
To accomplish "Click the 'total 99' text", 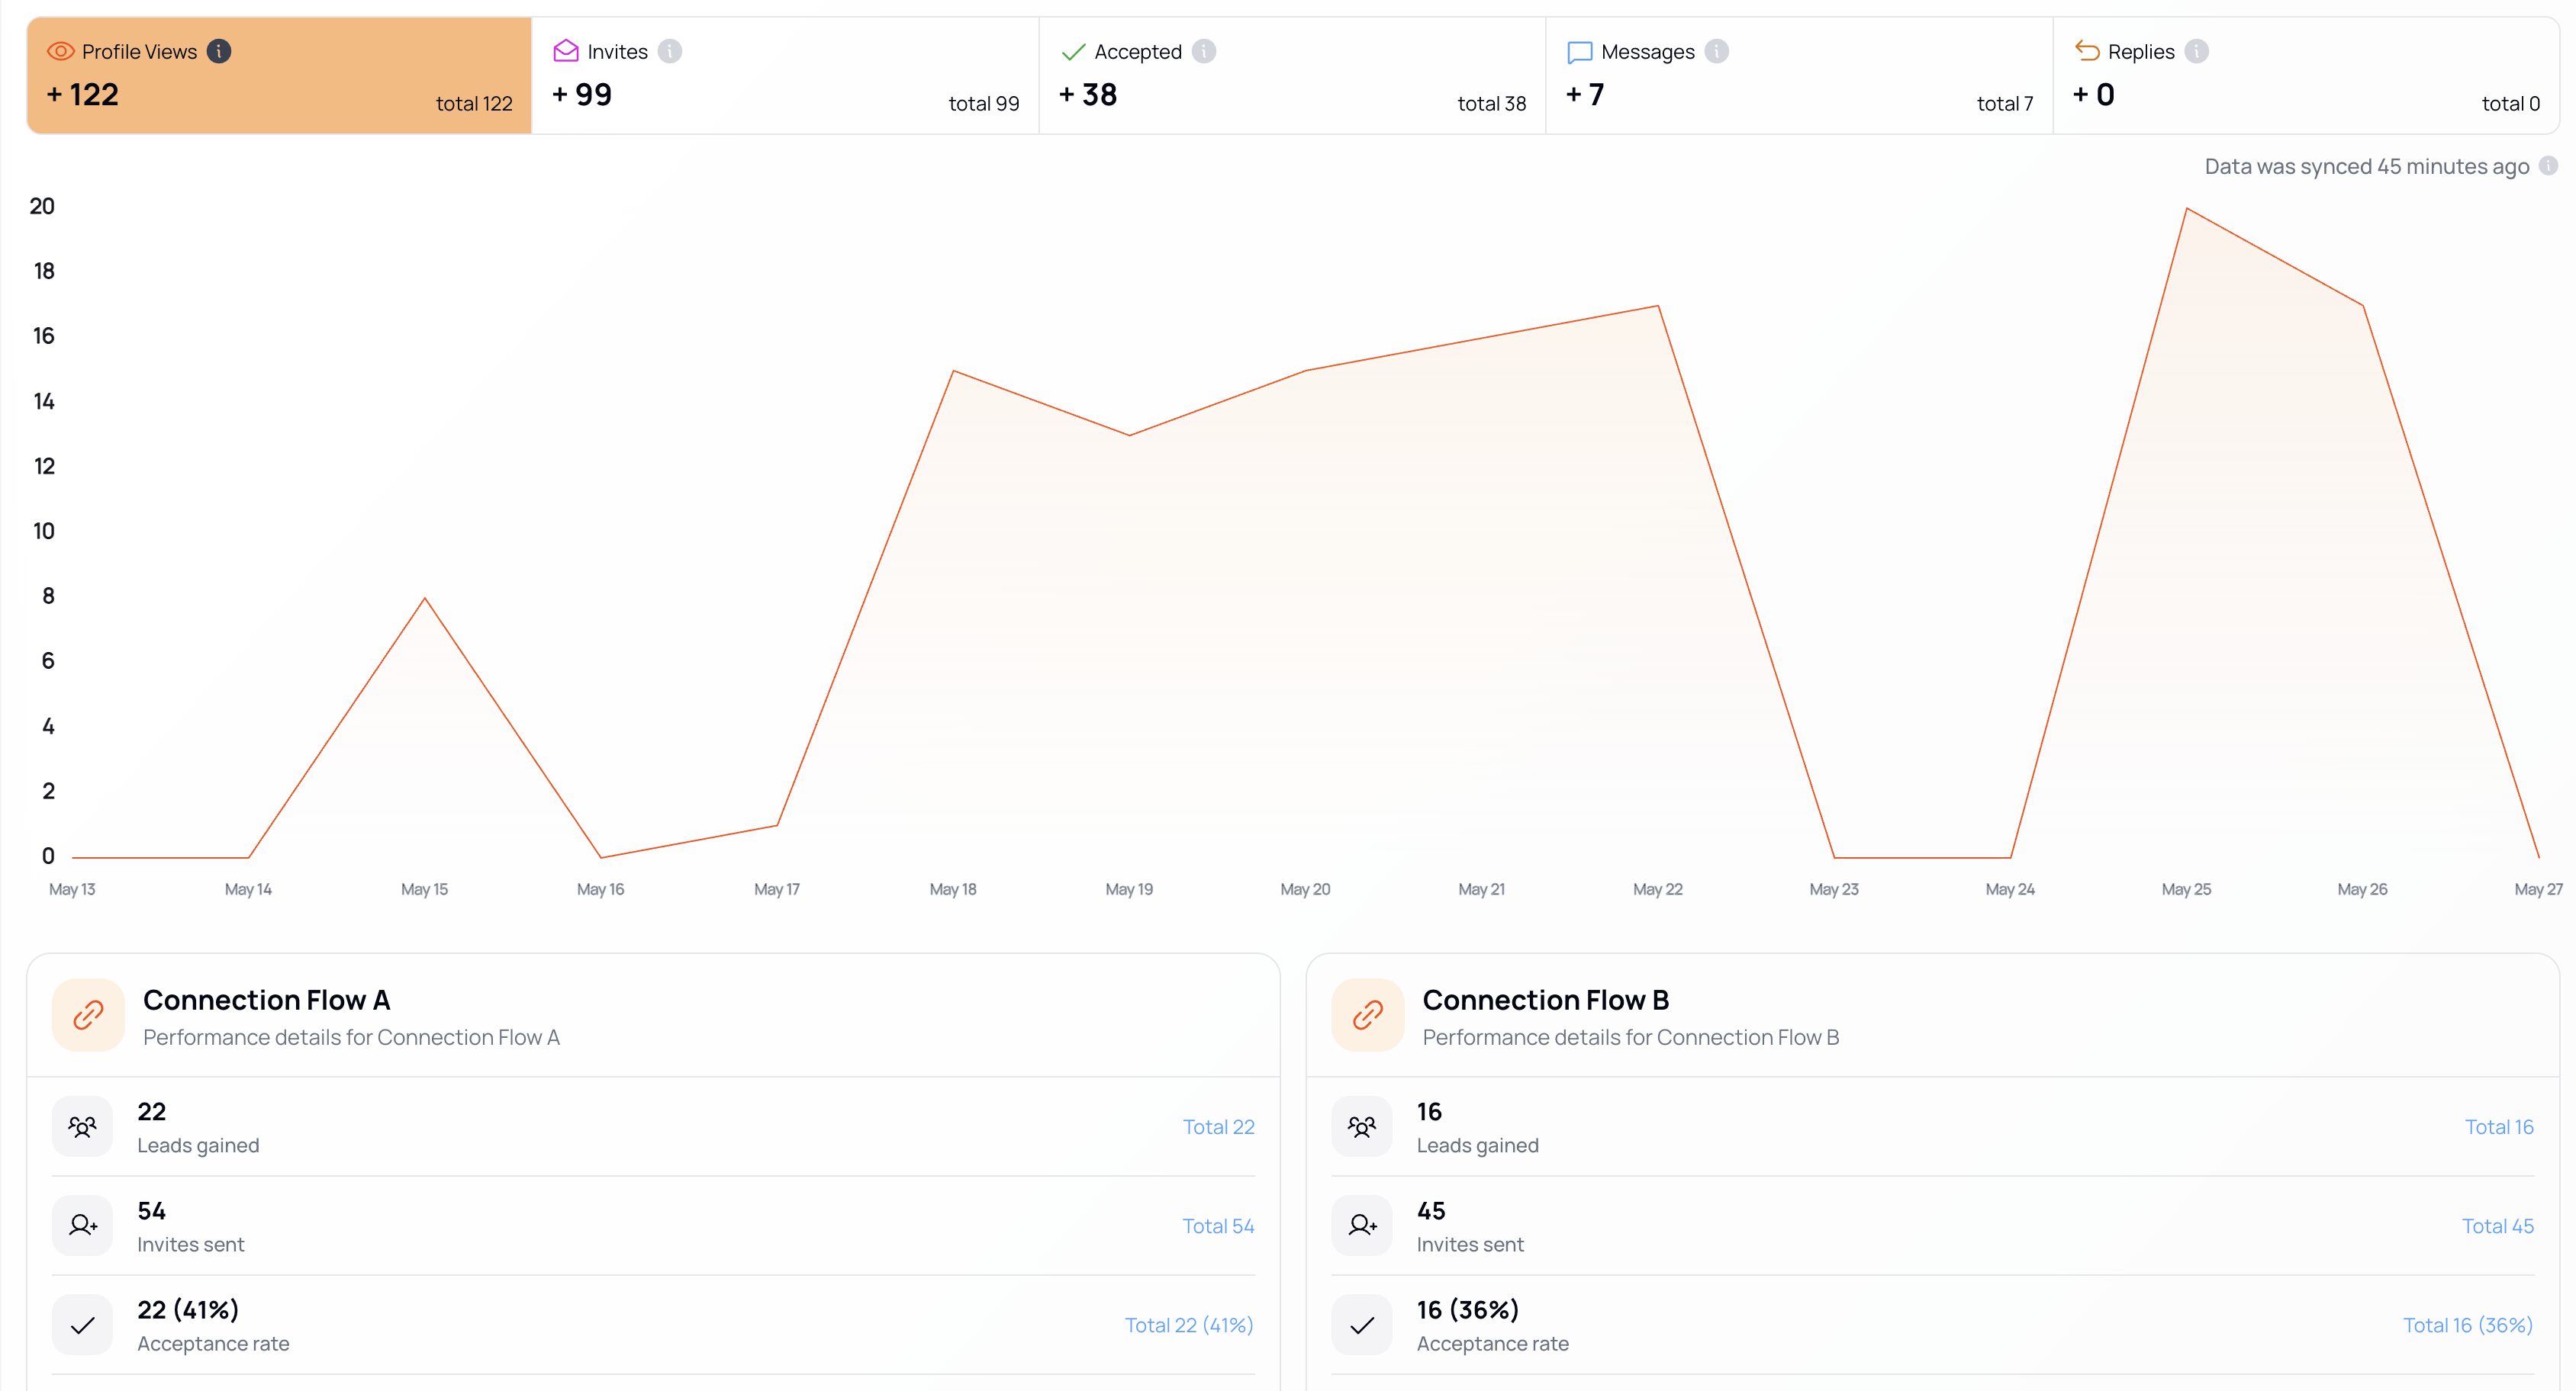I will 984,104.
